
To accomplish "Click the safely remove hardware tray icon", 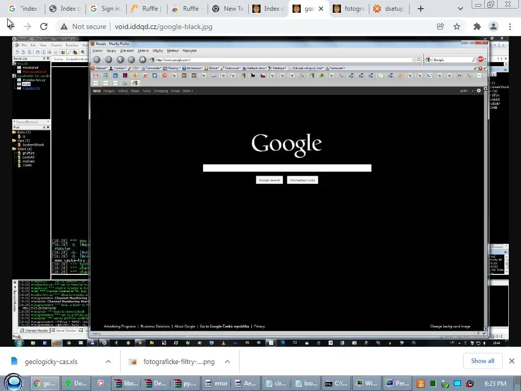I will [445, 384].
